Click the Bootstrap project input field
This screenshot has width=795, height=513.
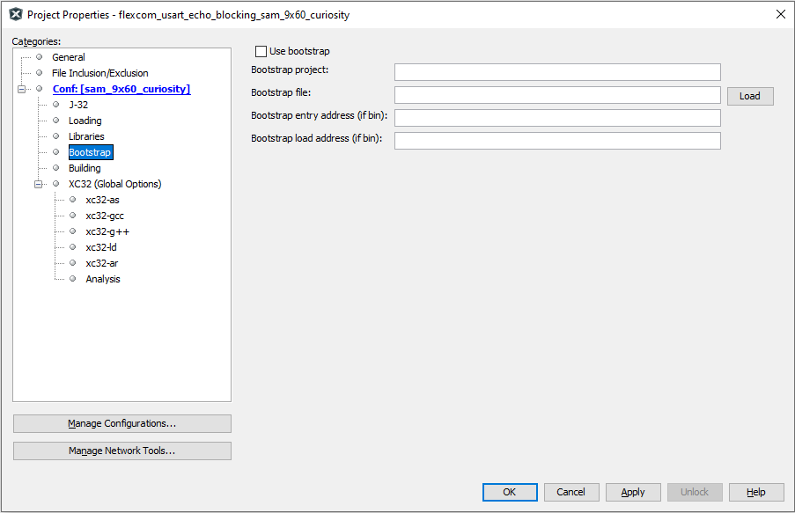coord(556,72)
